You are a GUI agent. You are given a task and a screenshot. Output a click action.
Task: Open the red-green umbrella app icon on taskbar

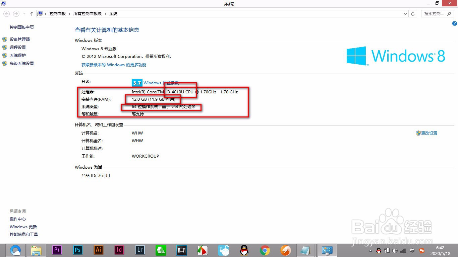tap(202, 250)
